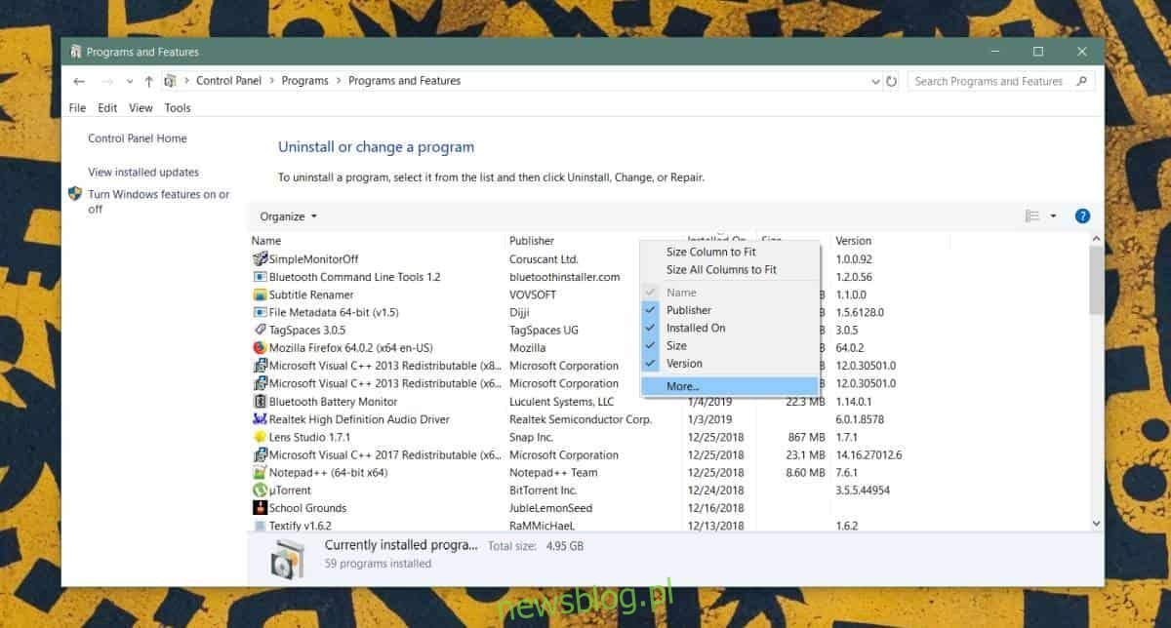Click inside the Search Programs and Features box
This screenshot has width=1171, height=628.
(988, 81)
